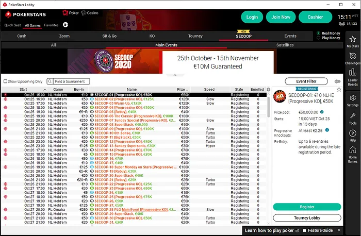Viewport: 361px width, 236px height.
Task: Click the search magnifier icon
Action: point(50,81)
